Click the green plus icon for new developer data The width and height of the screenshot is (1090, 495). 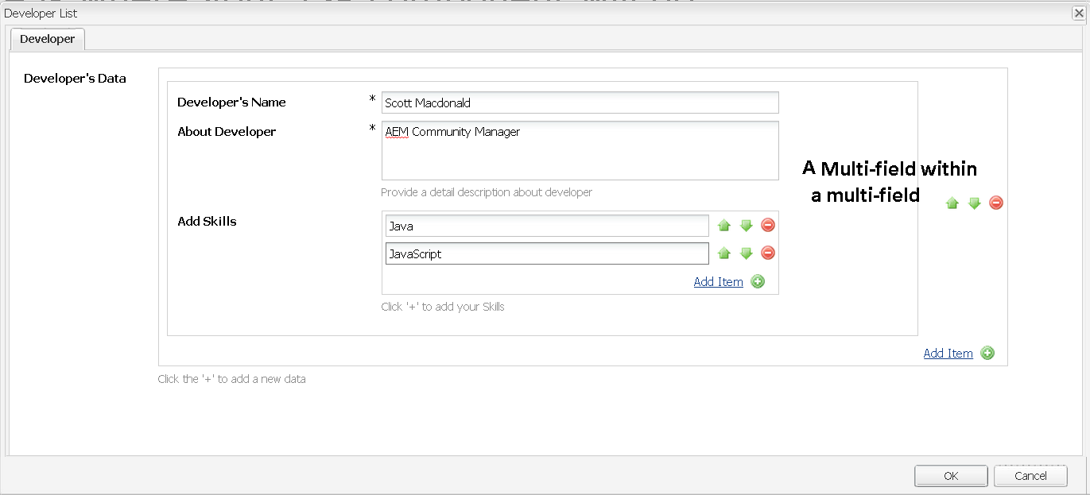987,353
